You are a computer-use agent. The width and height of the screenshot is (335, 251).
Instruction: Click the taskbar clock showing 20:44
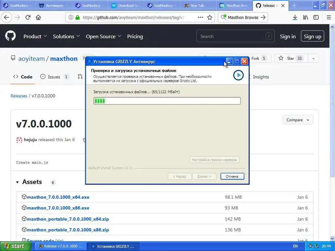click(326, 246)
